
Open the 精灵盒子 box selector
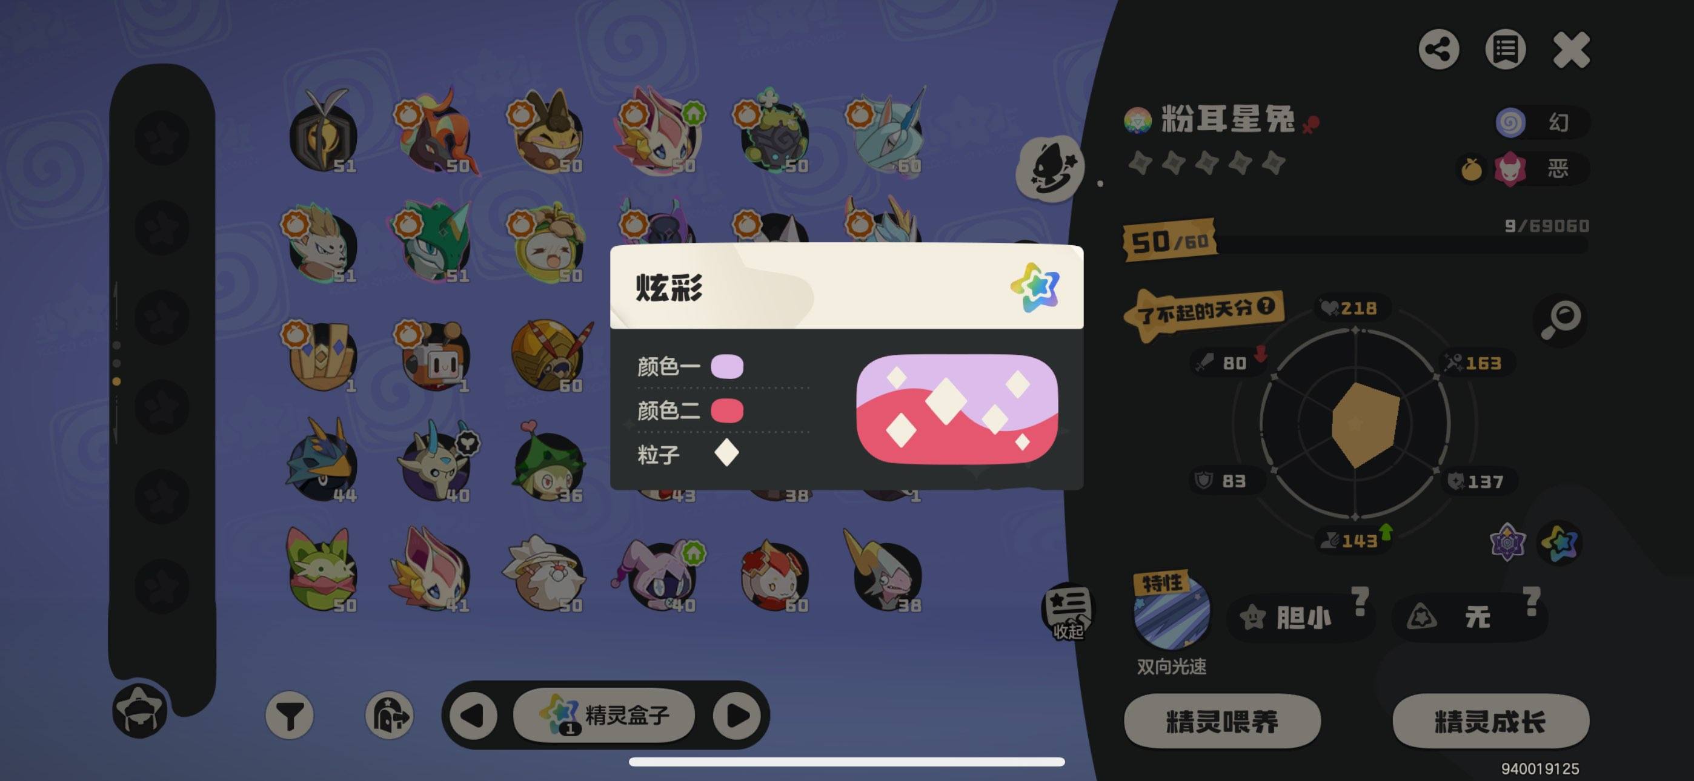603,715
